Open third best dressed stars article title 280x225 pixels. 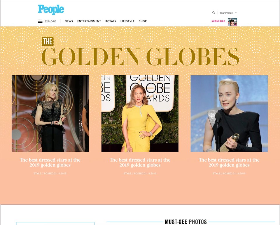click(x=229, y=162)
